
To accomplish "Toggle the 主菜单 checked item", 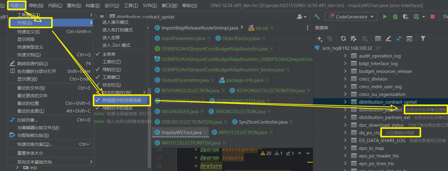I will coord(109,54).
